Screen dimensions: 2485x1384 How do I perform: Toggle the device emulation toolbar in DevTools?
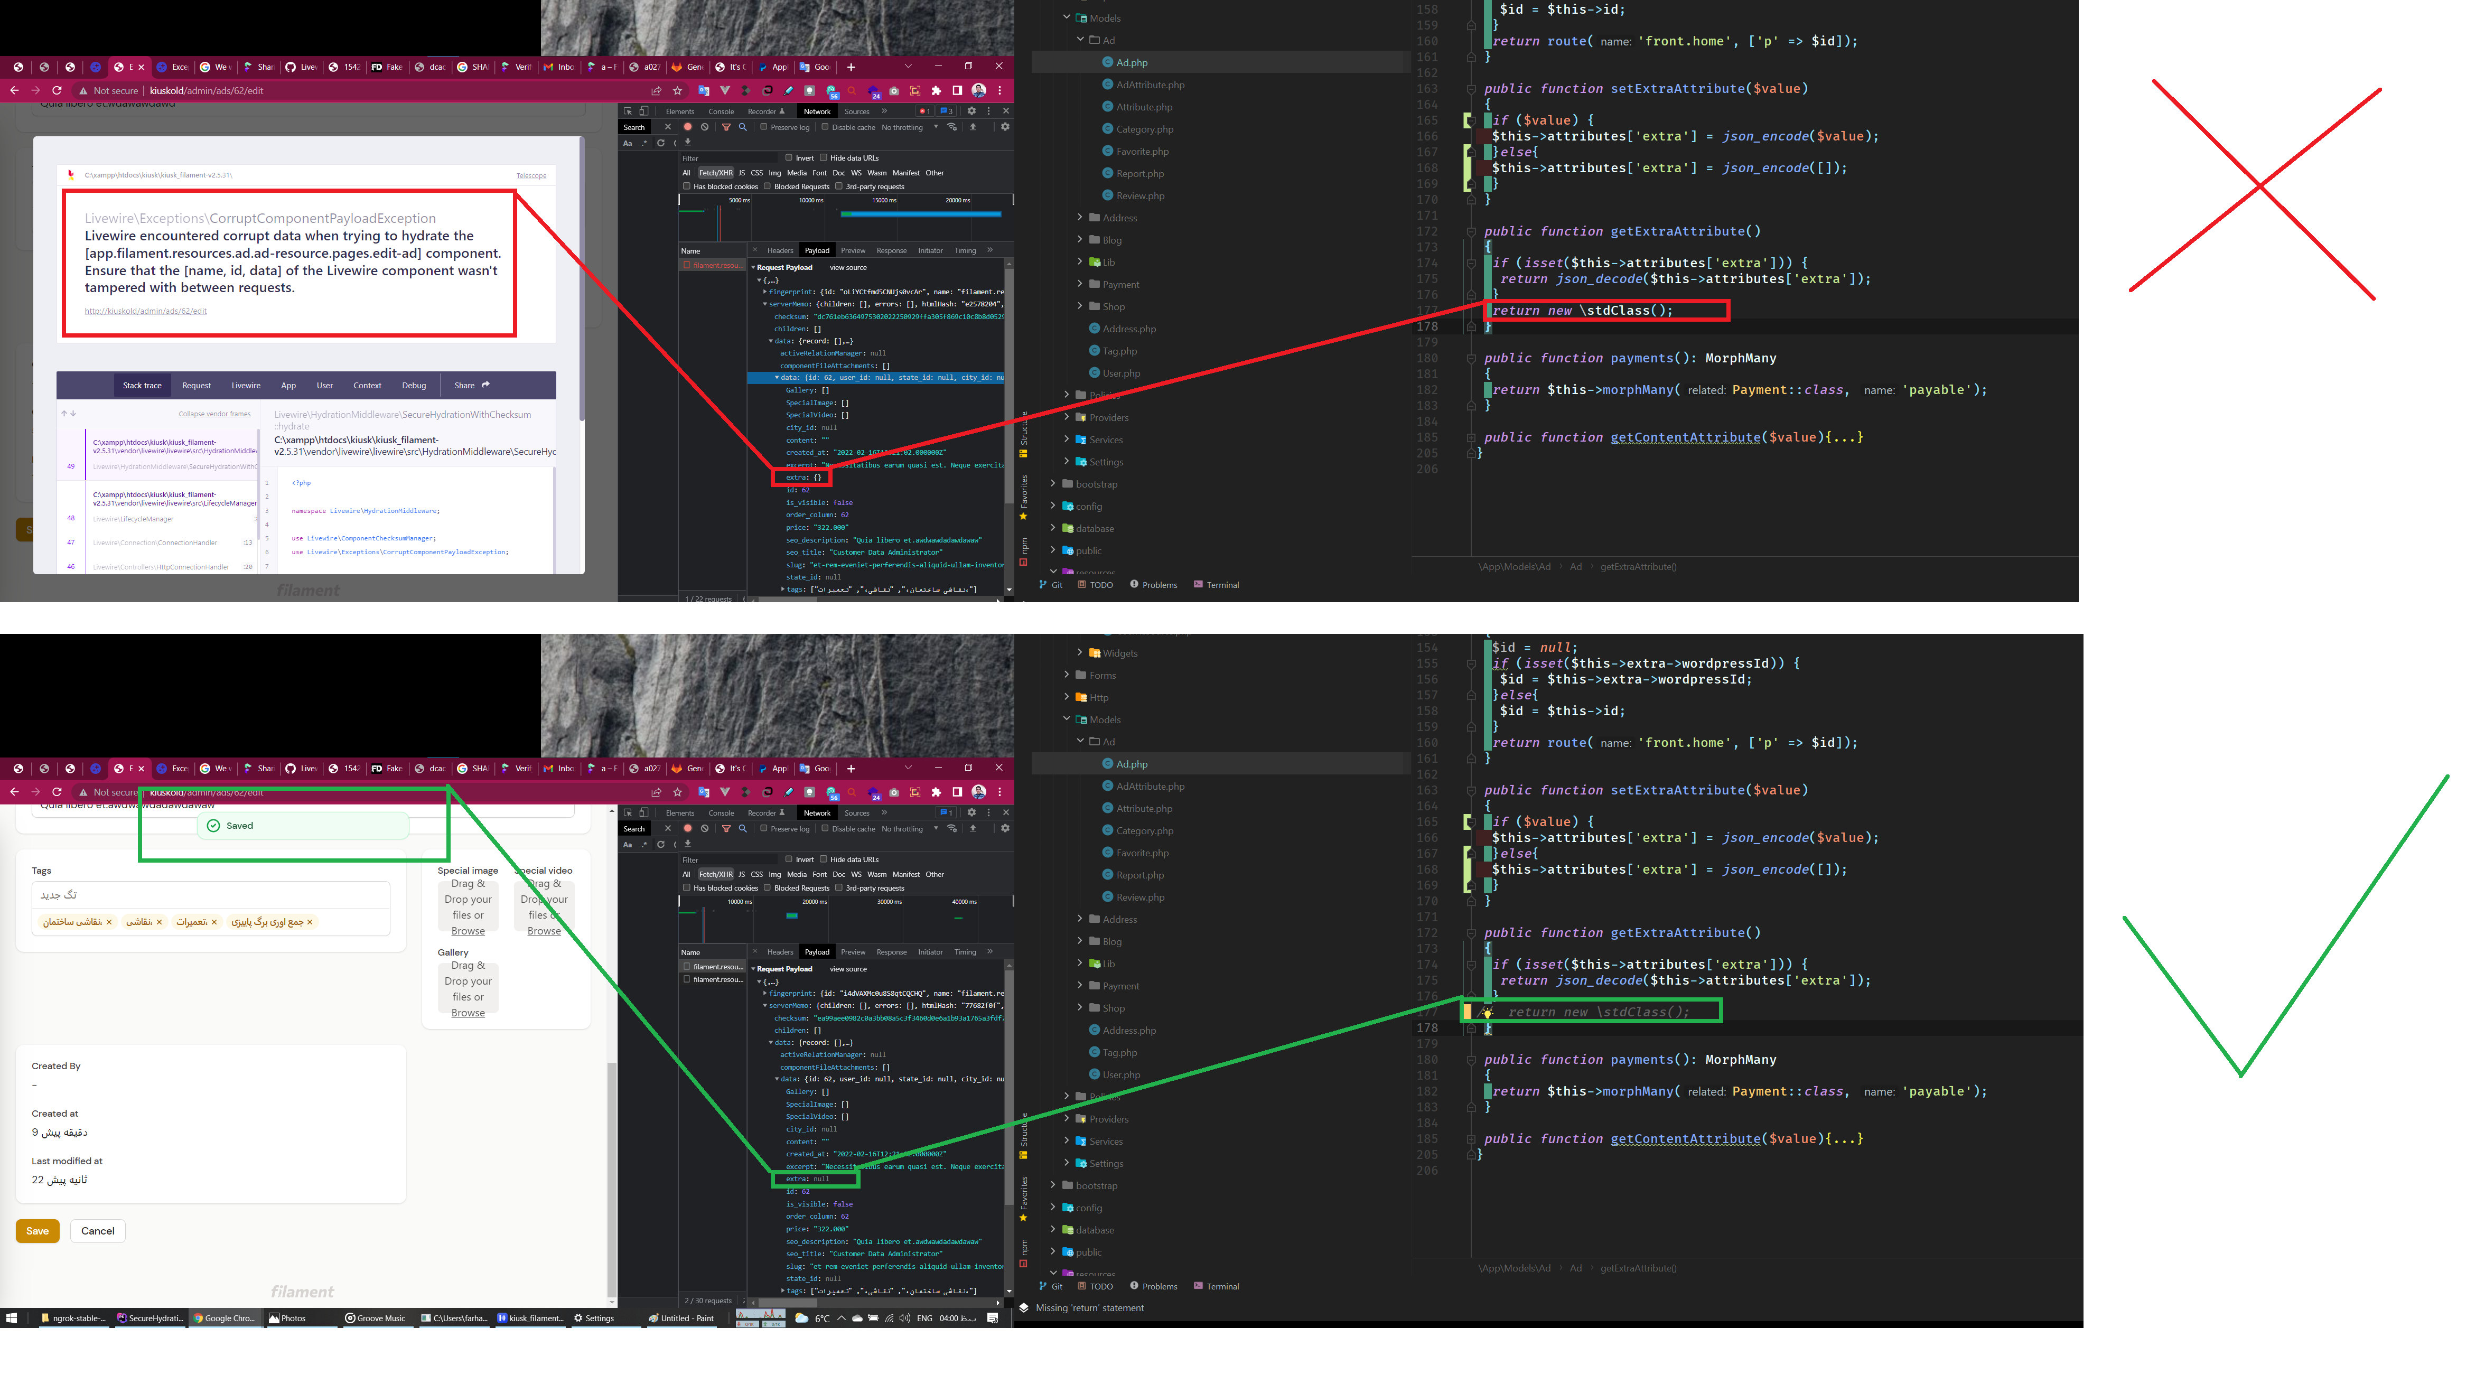(x=643, y=112)
